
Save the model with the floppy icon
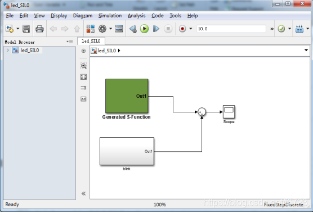(x=26, y=29)
